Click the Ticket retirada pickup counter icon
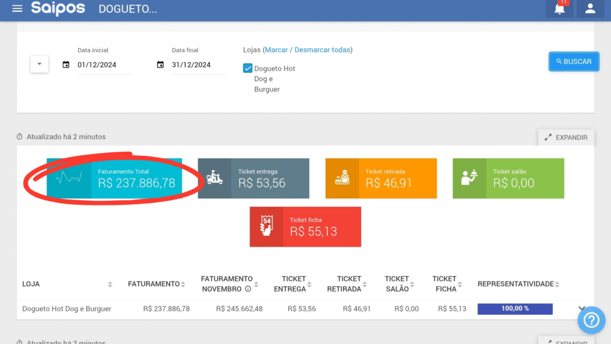Image resolution: width=611 pixels, height=344 pixels. [341, 179]
